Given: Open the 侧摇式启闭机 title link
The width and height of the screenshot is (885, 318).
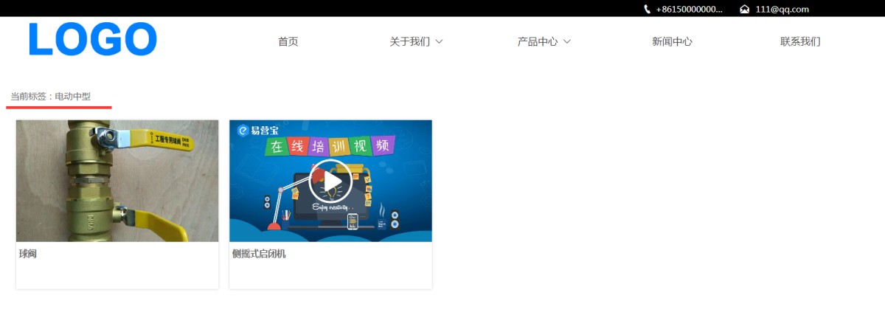Looking at the screenshot, I should click(258, 254).
